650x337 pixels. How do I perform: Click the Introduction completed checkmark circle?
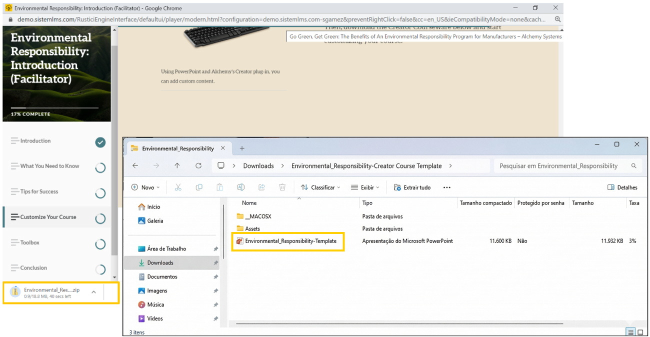click(x=100, y=142)
